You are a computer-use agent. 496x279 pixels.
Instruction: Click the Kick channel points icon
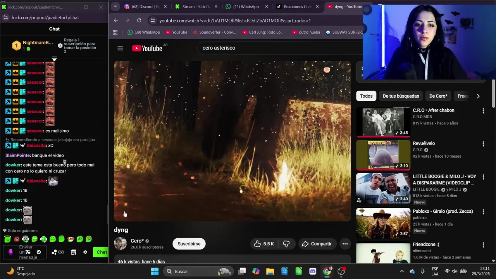[x=58, y=252]
